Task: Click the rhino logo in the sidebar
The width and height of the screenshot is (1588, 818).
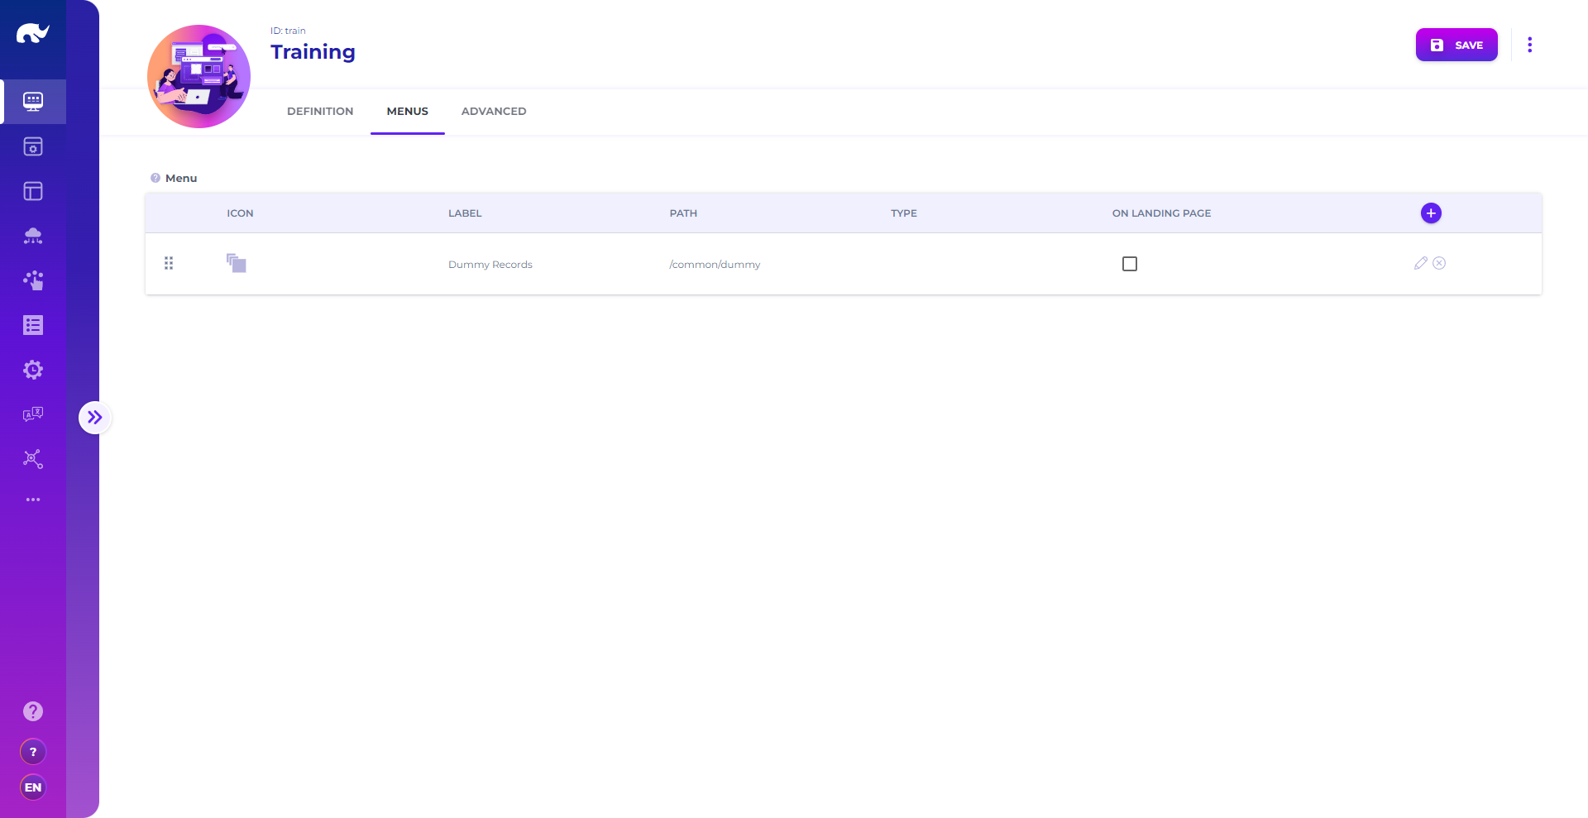Action: pos(33,34)
